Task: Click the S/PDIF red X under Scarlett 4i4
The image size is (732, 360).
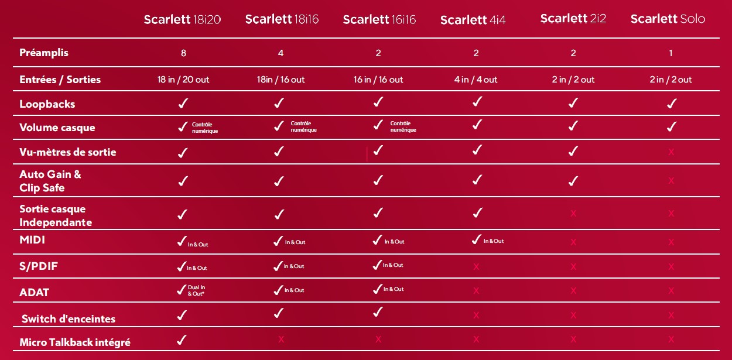Action: click(476, 267)
